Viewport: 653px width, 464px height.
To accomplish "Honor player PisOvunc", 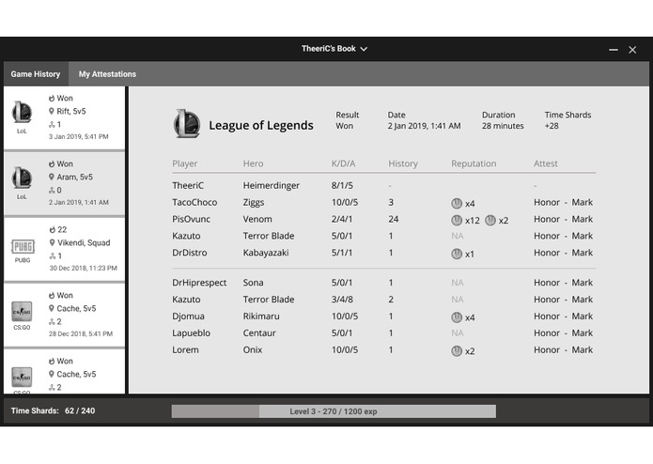I will coord(547,219).
